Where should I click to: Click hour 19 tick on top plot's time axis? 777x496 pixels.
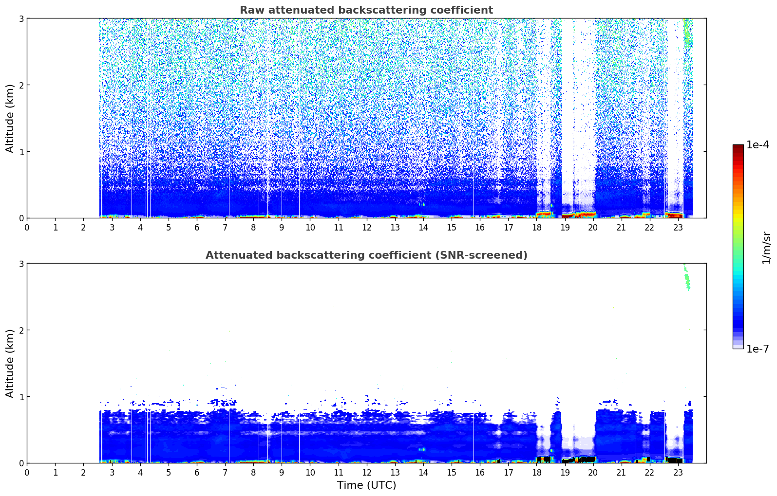click(565, 228)
